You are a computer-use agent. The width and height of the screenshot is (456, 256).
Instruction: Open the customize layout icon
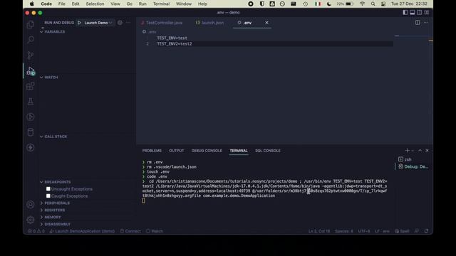pyautogui.click(x=427, y=13)
